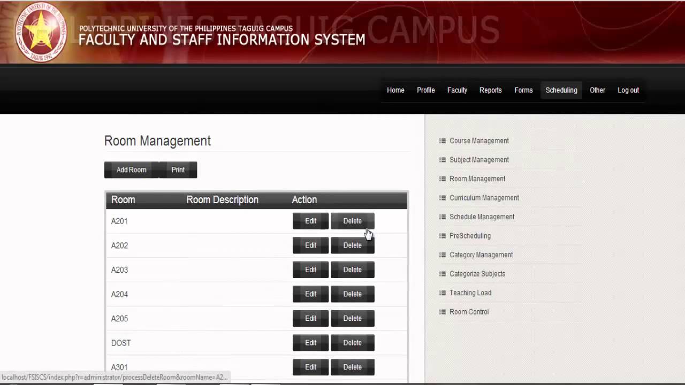Open Categorize Subjects link
Screen dimensions: 685x385
pos(477,274)
